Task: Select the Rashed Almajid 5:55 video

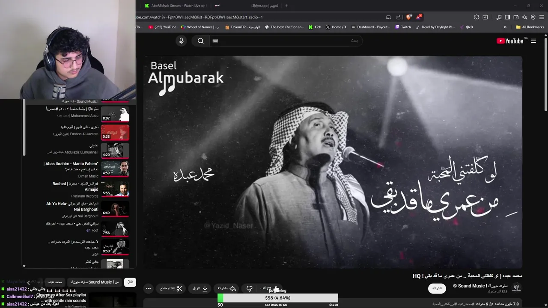Action: point(77,190)
